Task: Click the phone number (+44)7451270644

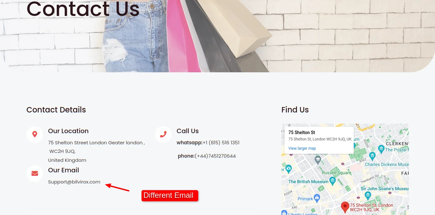Action: coord(215,156)
